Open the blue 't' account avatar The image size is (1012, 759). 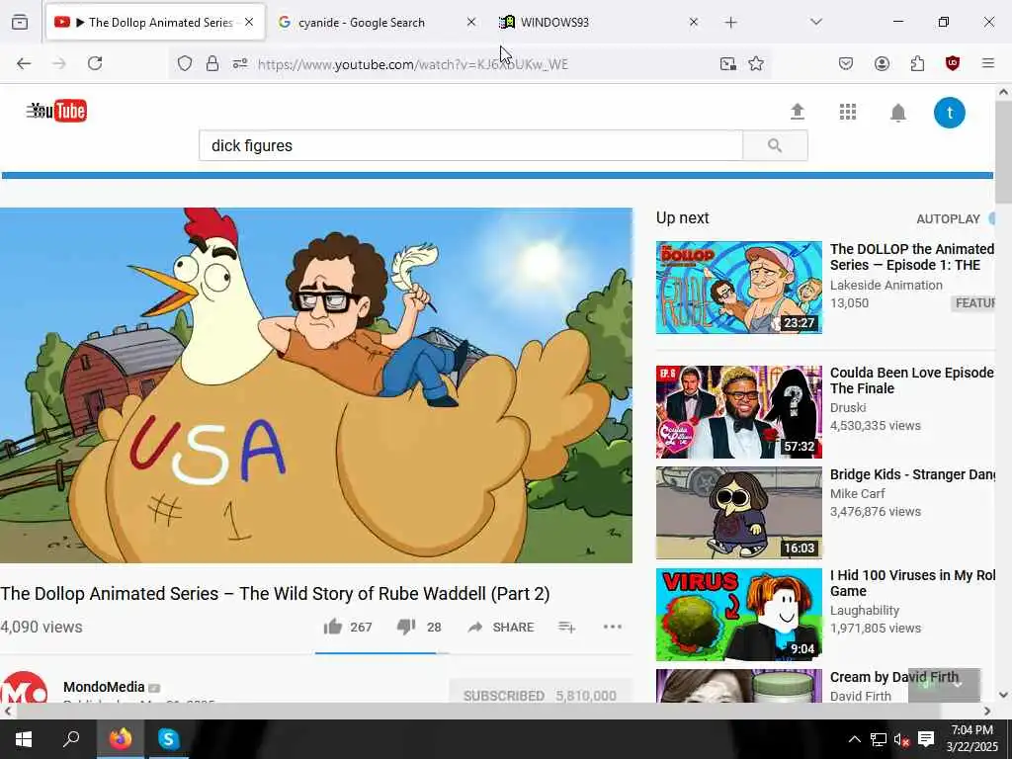coord(949,113)
